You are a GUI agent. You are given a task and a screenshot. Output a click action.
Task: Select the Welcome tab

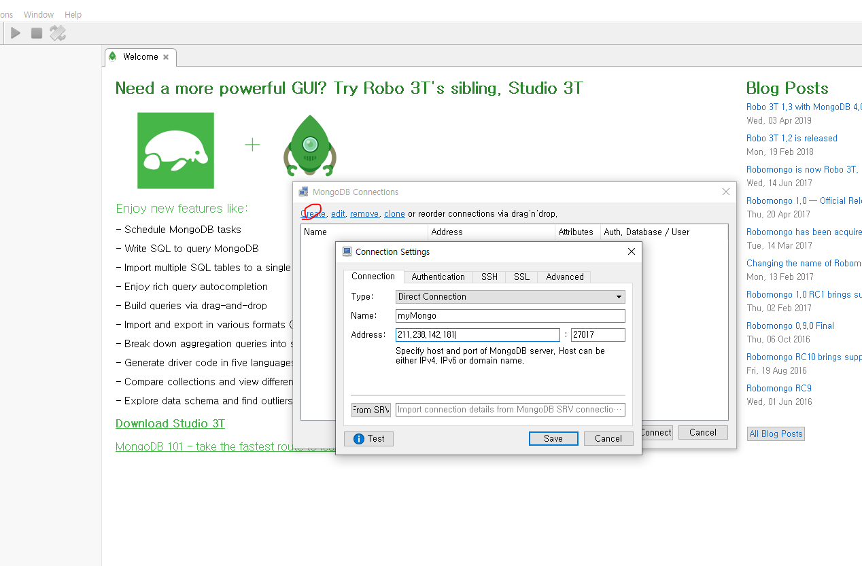pos(140,57)
